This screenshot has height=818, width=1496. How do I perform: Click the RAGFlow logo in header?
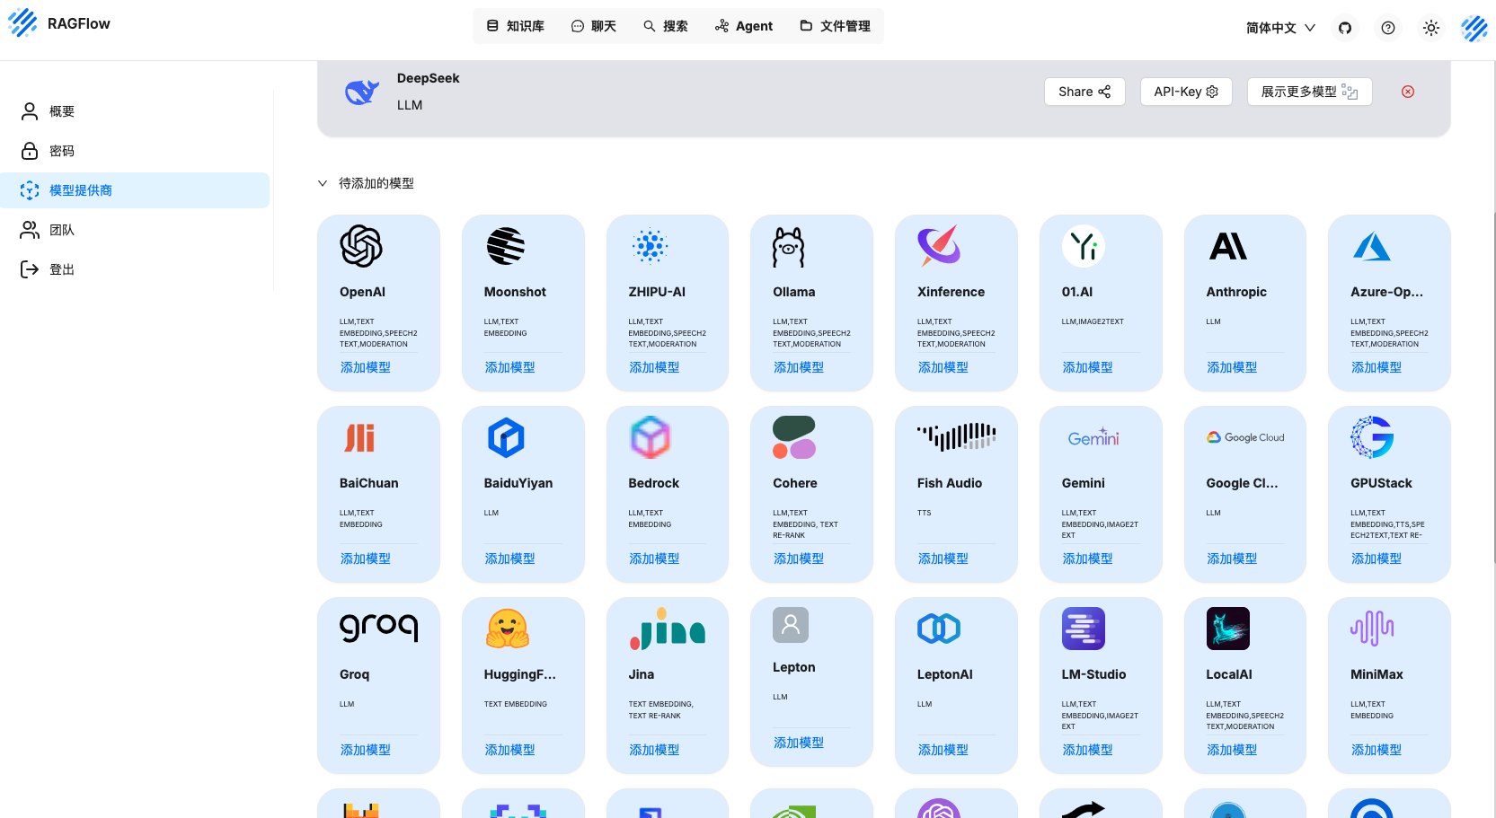click(x=23, y=23)
